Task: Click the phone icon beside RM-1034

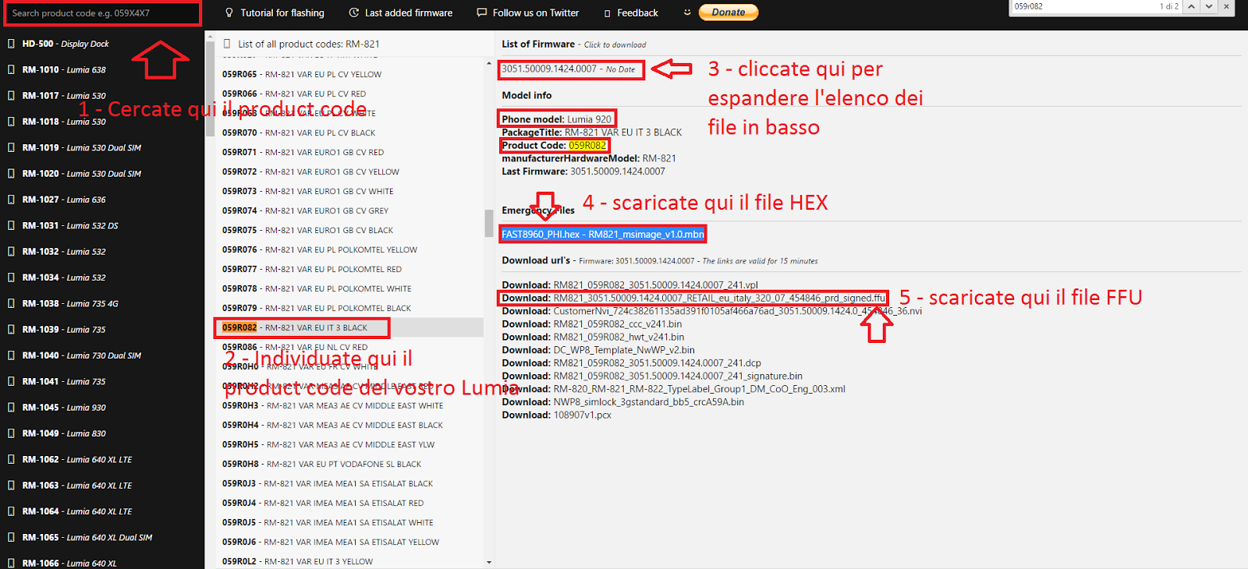Action: 11,277
